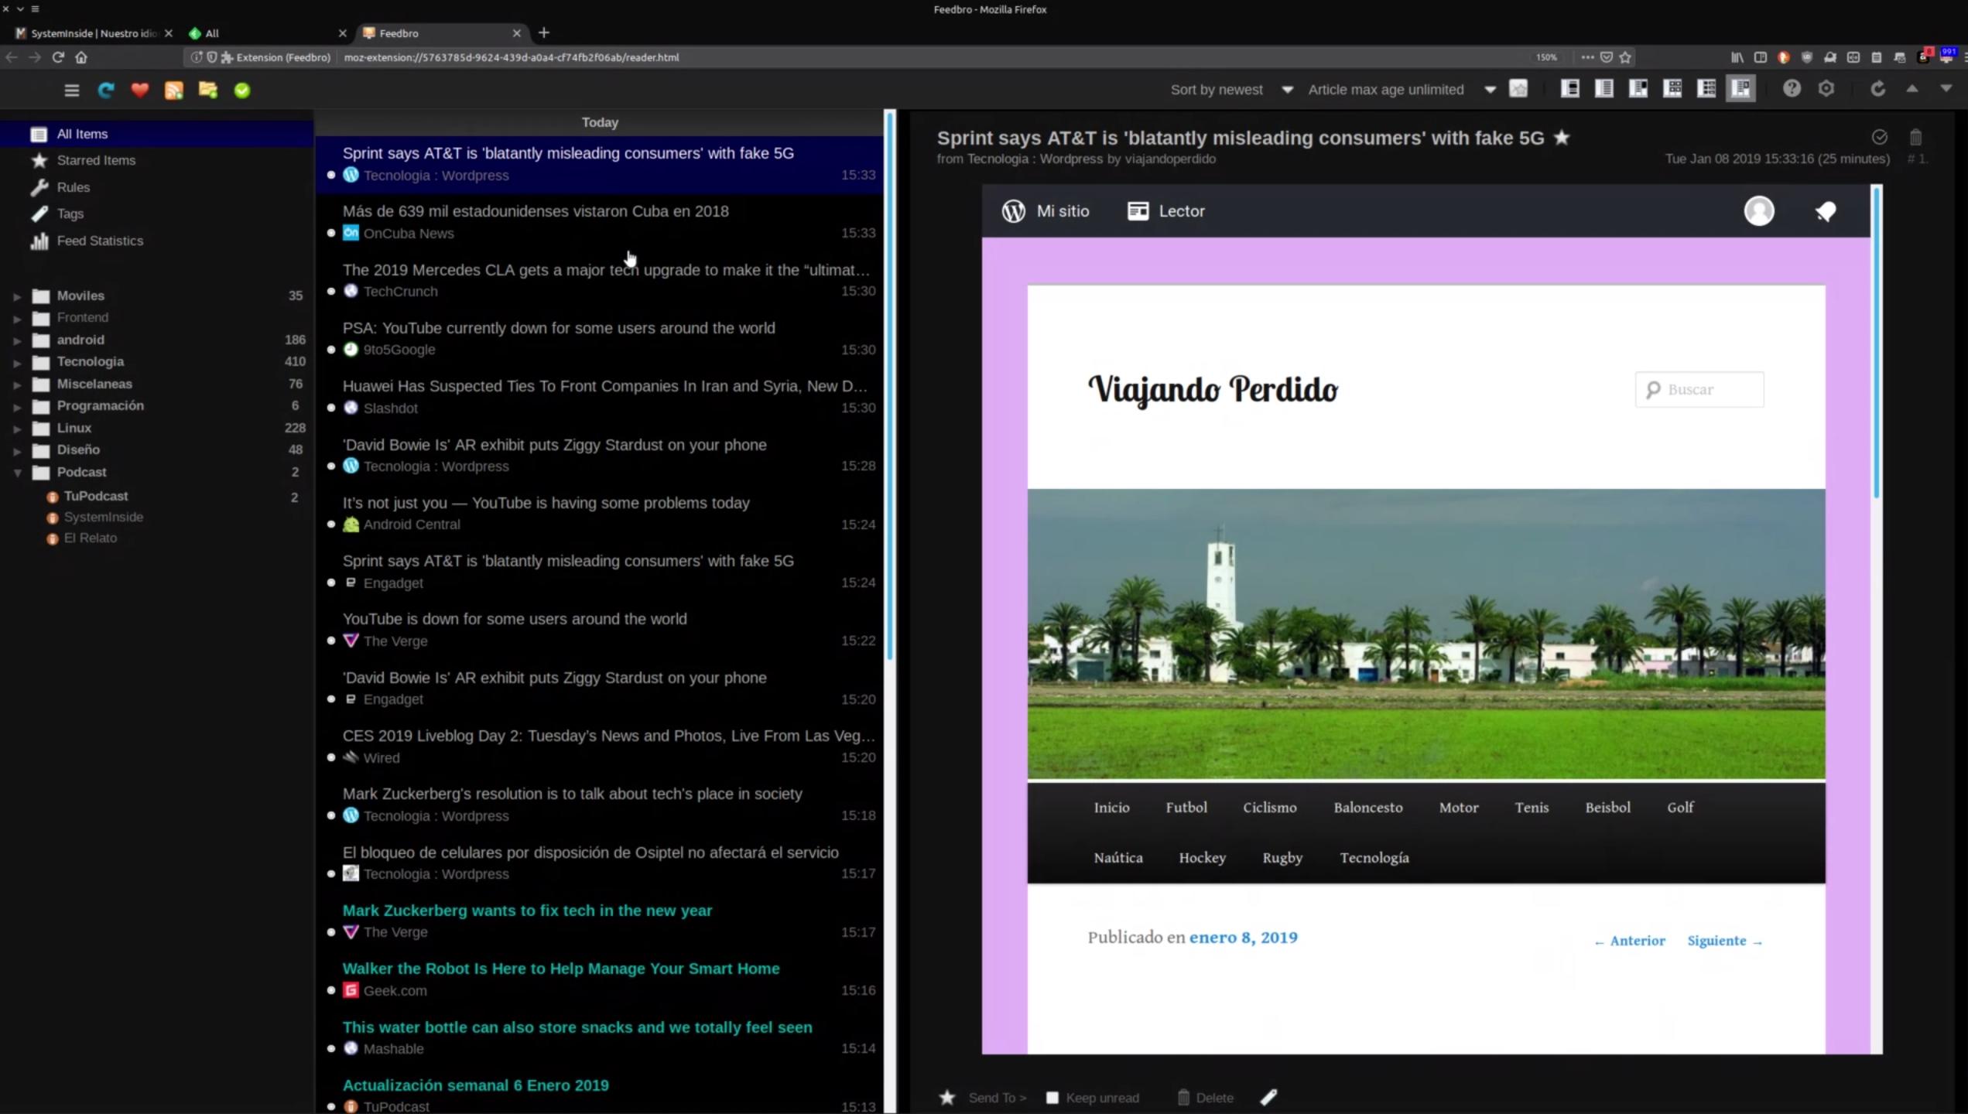Create a new folder for feeds

click(207, 90)
